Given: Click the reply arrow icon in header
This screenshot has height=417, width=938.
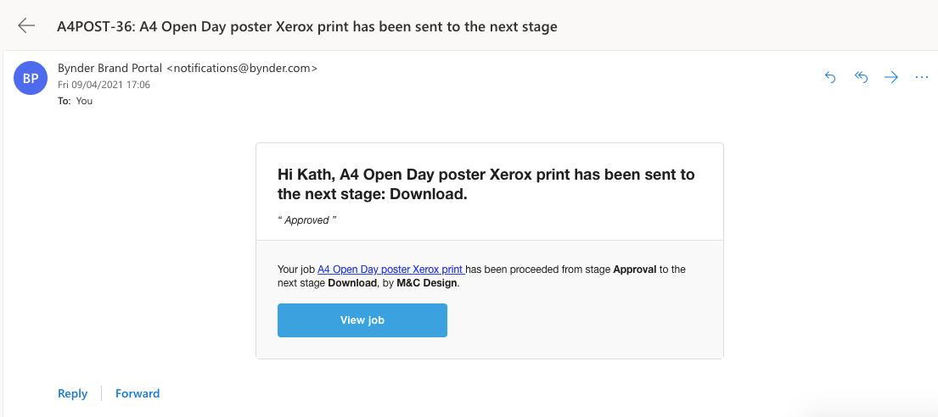Looking at the screenshot, I should 830,77.
